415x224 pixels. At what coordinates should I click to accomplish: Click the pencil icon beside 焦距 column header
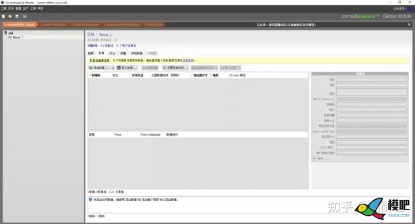click(211, 75)
